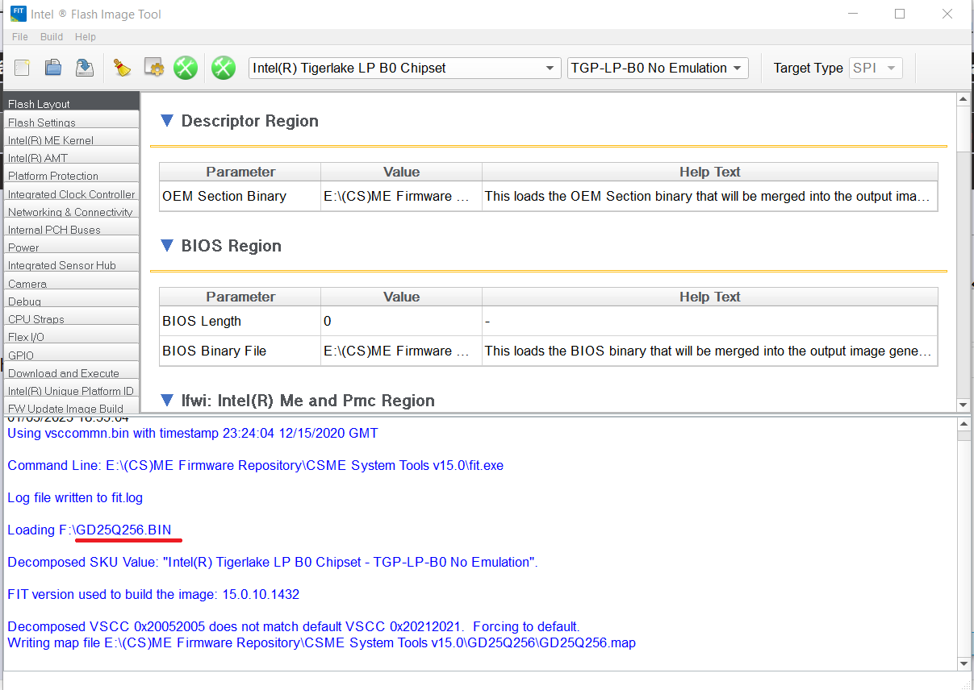Open the Build menu

pos(52,37)
